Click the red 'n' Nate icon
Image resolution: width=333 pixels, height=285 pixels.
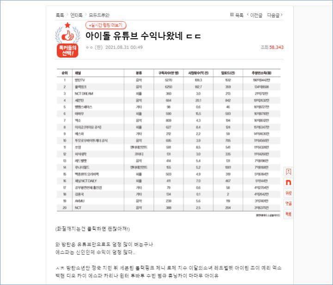pos(288,182)
